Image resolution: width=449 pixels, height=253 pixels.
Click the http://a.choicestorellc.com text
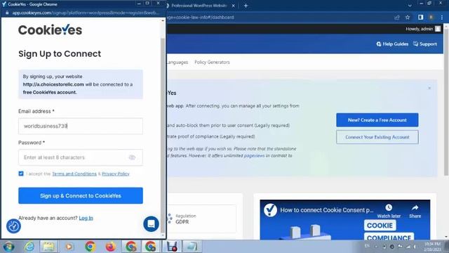(53, 84)
